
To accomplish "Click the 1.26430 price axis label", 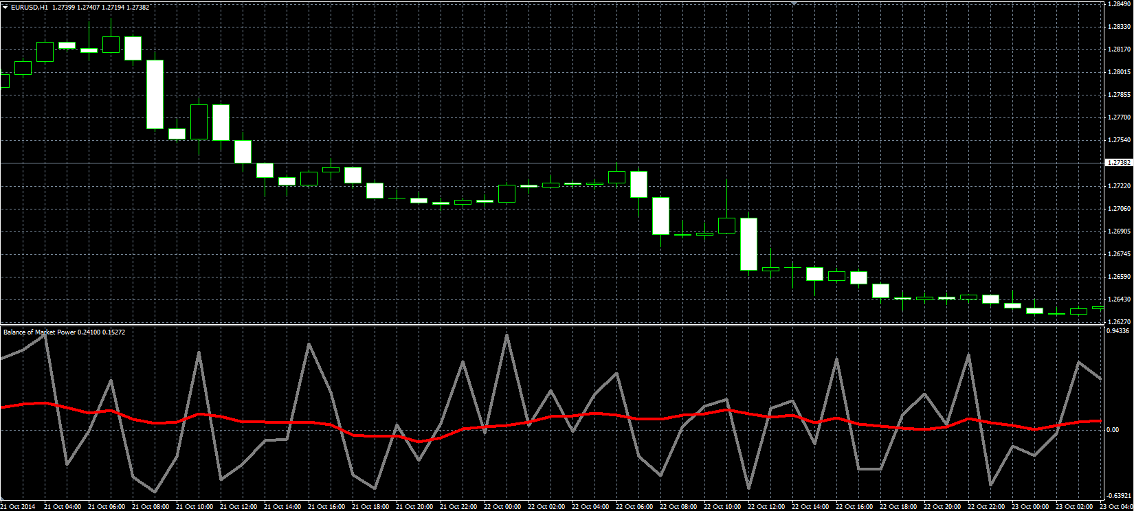I will [1119, 299].
